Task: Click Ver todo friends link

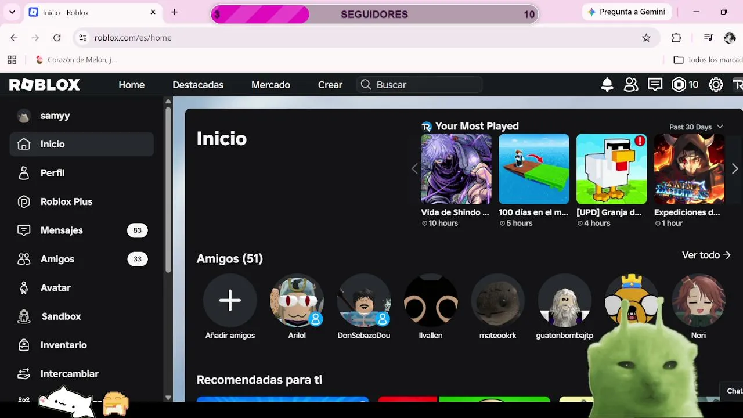Action: point(706,255)
